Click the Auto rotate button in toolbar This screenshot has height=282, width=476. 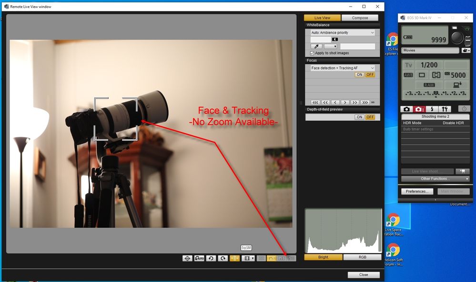click(x=200, y=258)
